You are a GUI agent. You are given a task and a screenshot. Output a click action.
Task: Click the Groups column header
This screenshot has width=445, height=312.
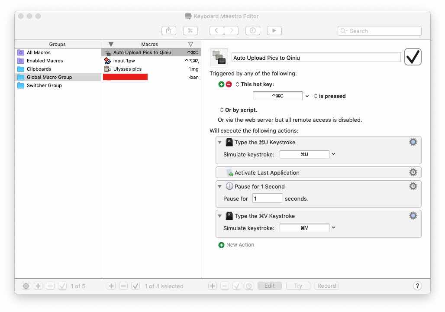coord(57,44)
